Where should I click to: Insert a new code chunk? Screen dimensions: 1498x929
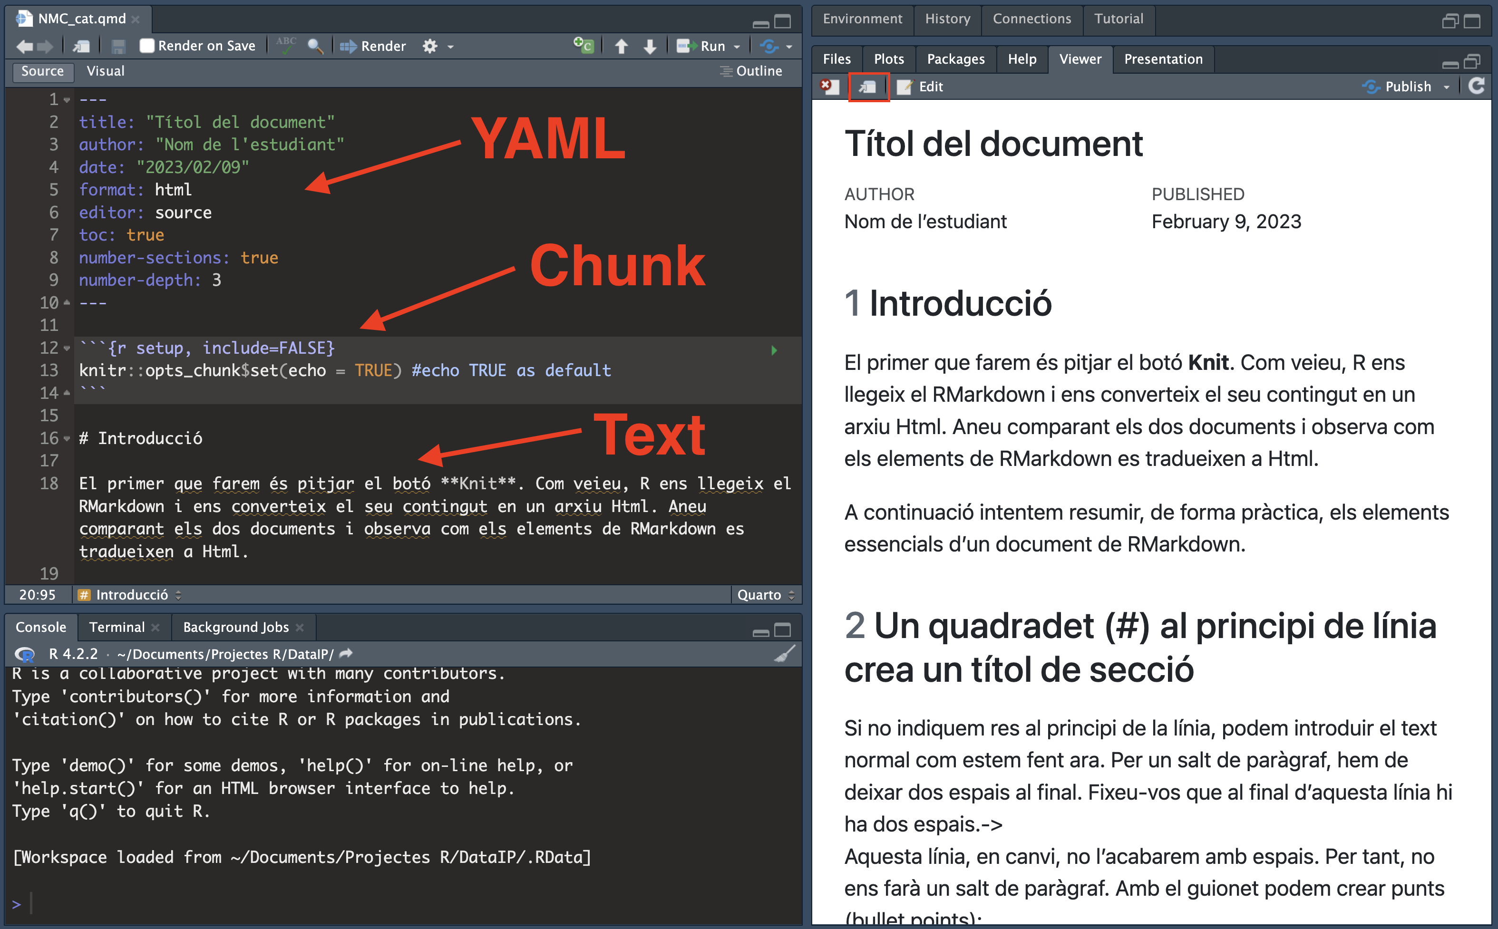[x=583, y=46]
